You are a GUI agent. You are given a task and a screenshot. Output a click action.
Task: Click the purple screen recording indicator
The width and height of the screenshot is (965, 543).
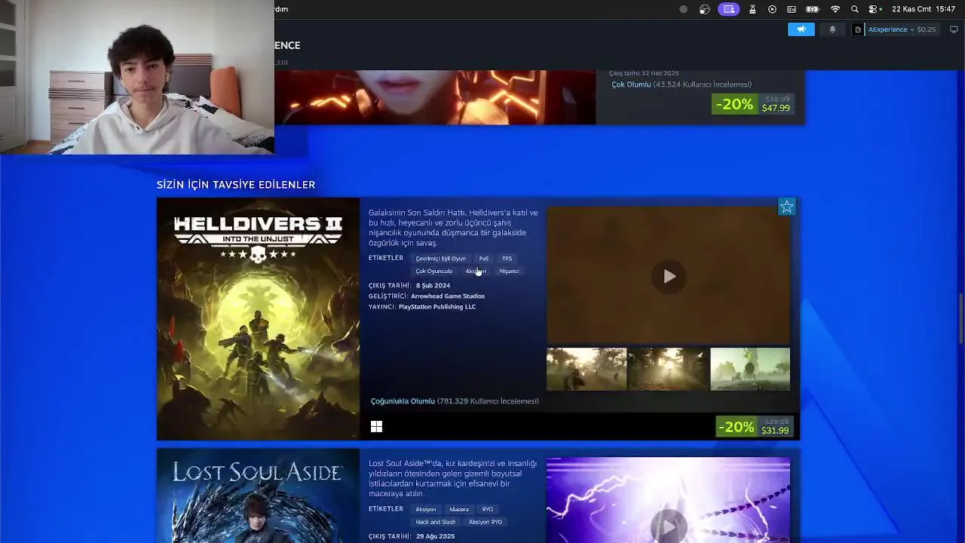click(728, 9)
